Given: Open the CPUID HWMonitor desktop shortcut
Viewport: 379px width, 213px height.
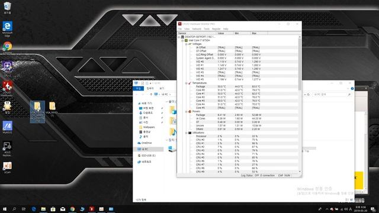Looking at the screenshot, I should (x=7, y=89).
